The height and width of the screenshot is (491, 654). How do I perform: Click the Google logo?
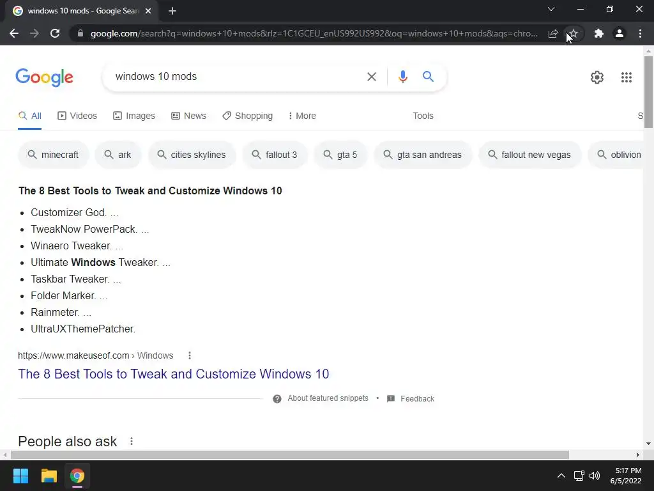44,77
